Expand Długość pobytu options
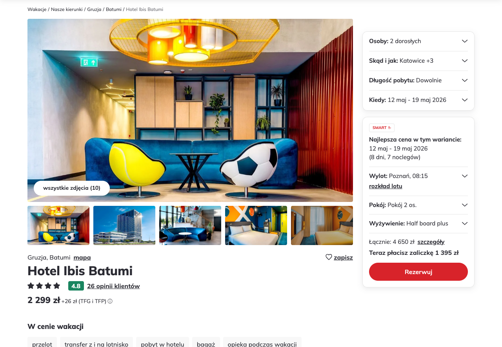The image size is (502, 347). (x=418, y=80)
